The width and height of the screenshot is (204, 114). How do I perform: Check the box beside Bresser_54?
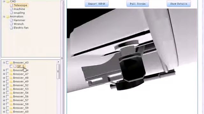tap(8, 93)
